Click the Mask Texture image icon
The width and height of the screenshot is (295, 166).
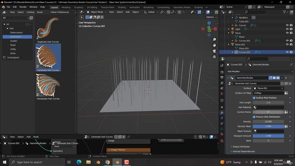pyautogui.click(x=255, y=131)
